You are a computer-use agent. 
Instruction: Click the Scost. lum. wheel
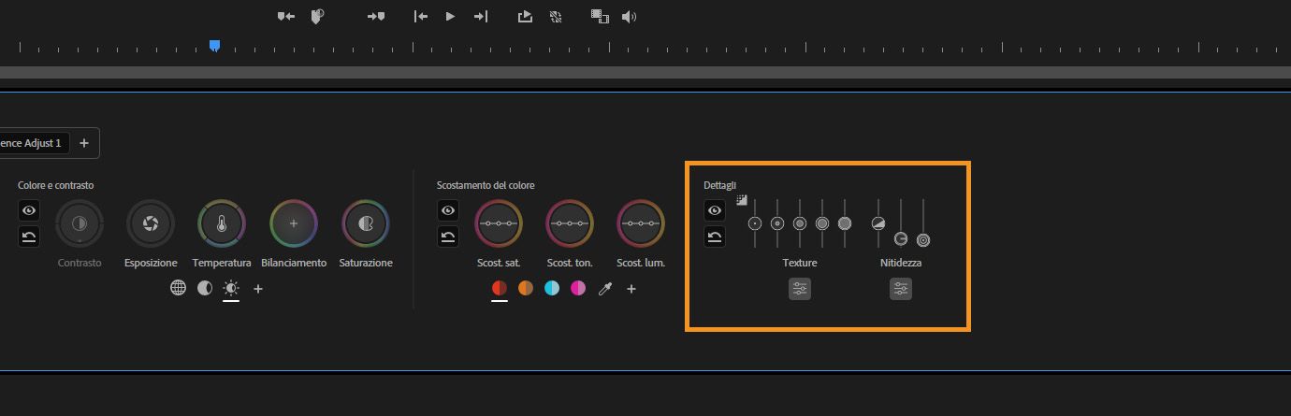point(641,223)
